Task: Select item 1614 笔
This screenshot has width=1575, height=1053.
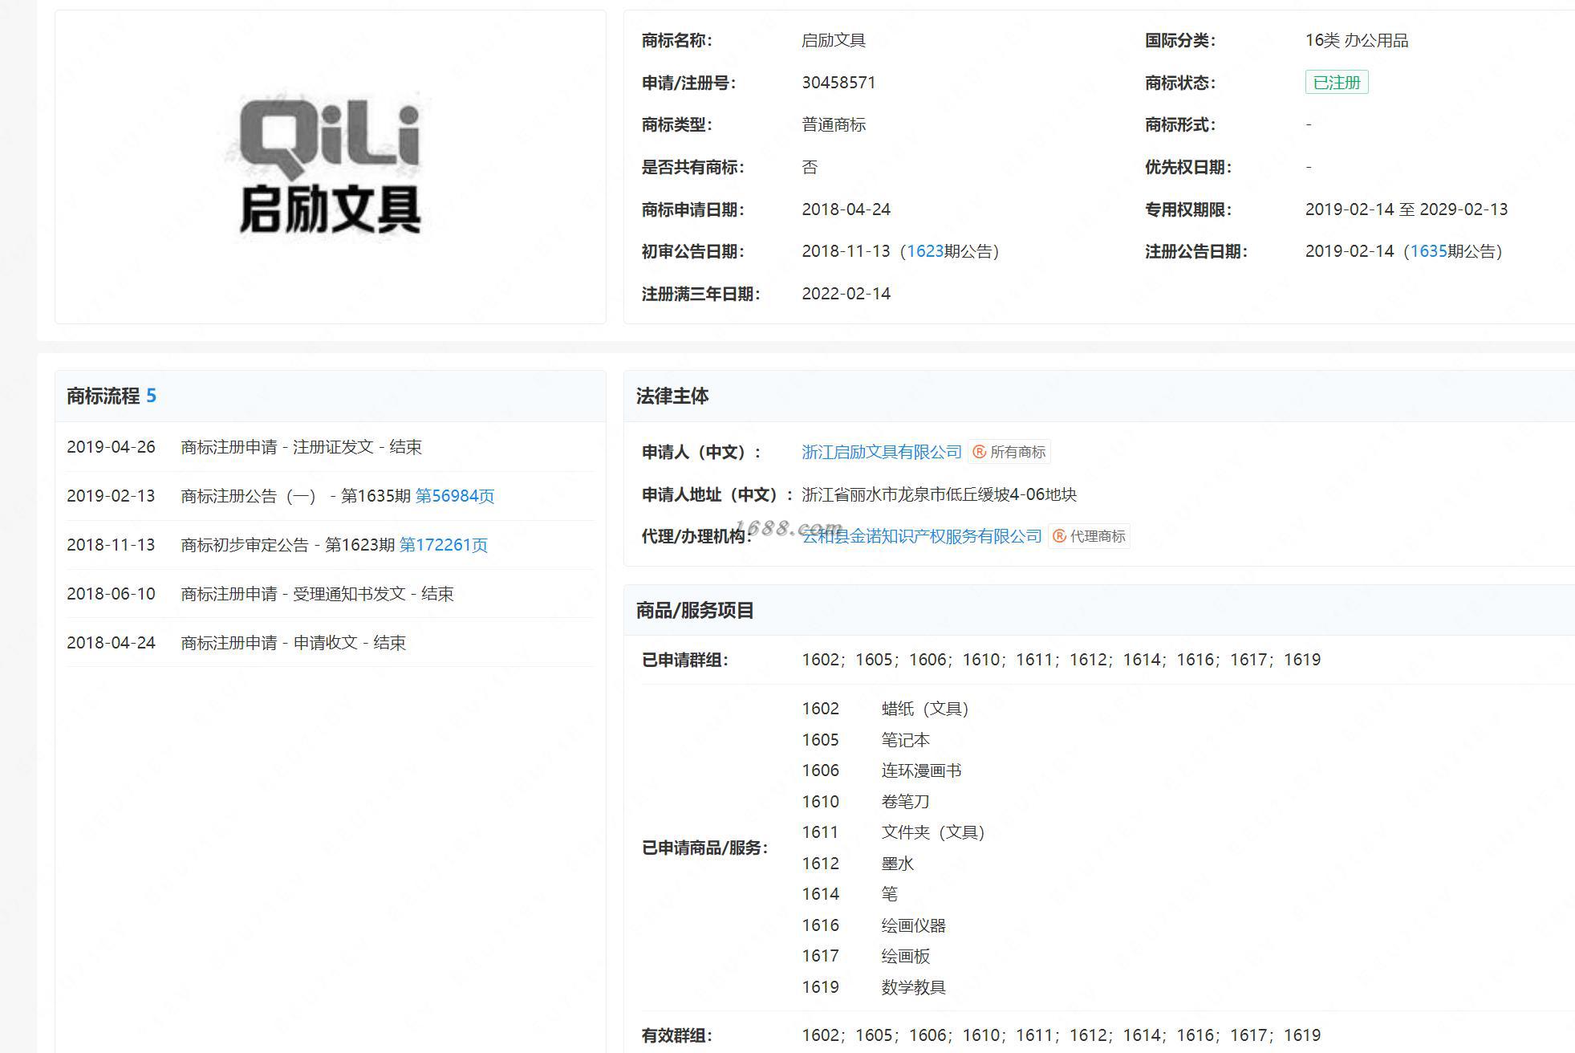Action: point(850,894)
